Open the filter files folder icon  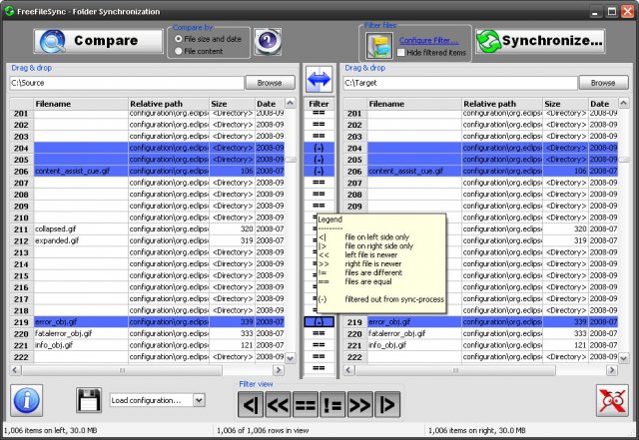(379, 46)
